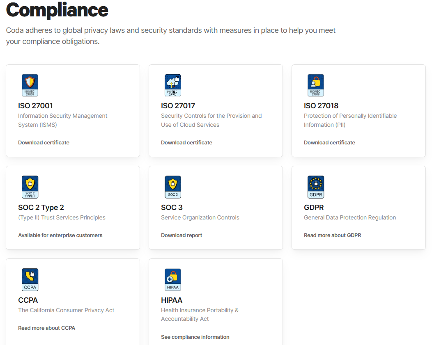Open 'Available for enterprise customers' link
This screenshot has width=432, height=345.
[60, 235]
